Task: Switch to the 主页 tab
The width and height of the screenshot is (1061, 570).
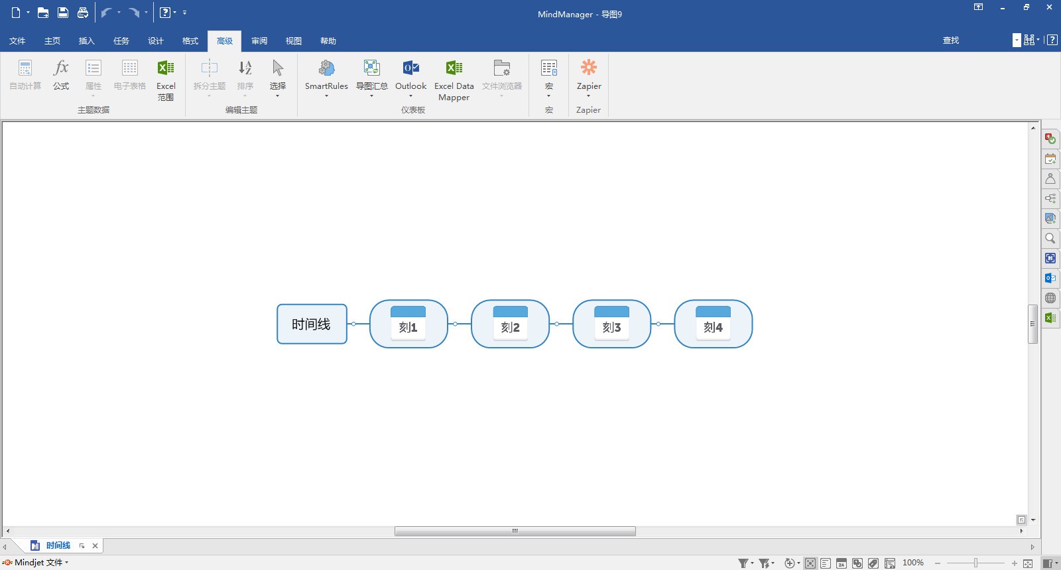Action: pyautogui.click(x=52, y=40)
